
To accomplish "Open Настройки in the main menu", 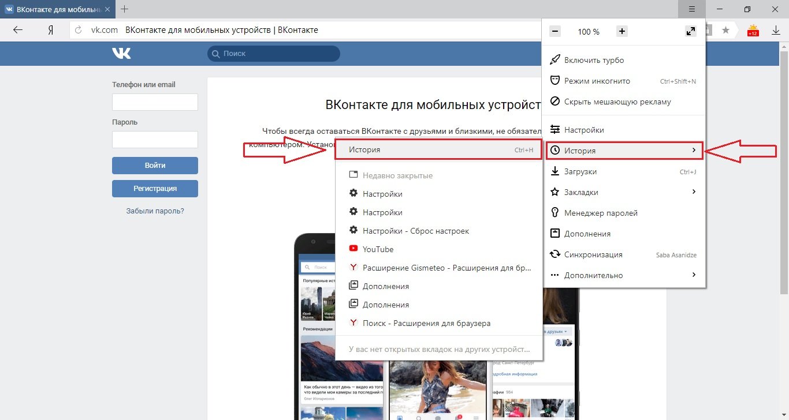I will [624, 130].
